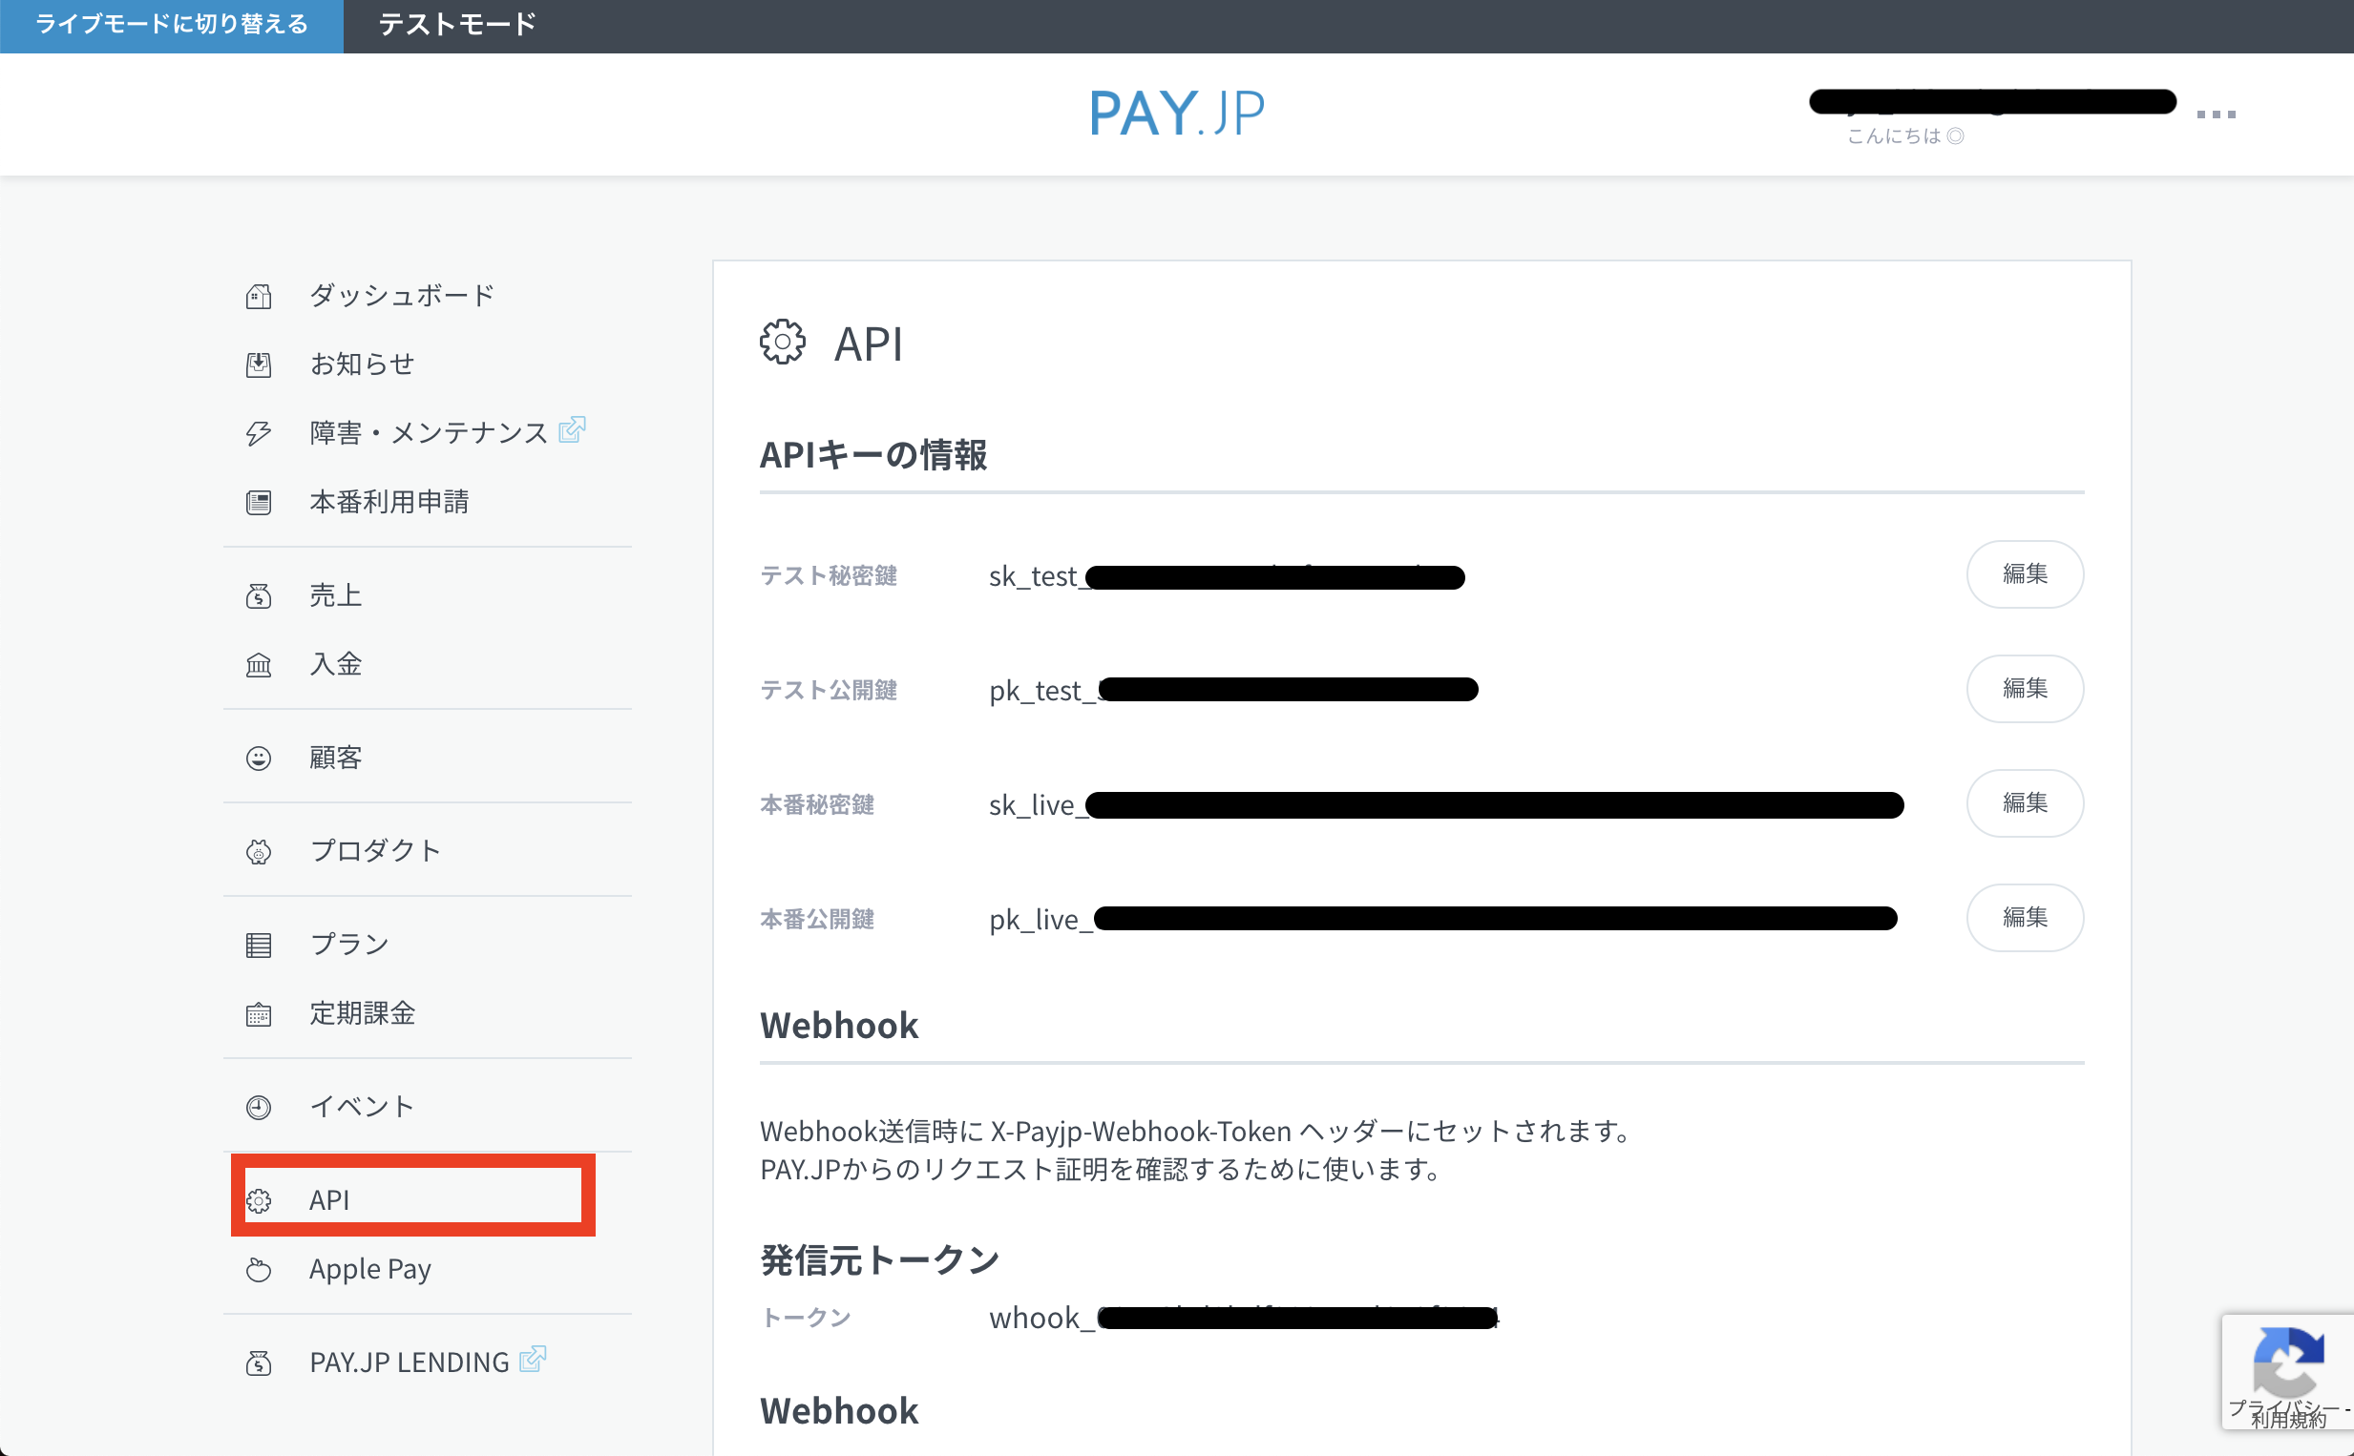Click the APIキーの情報 heading
2354x1456 pixels.
(873, 454)
